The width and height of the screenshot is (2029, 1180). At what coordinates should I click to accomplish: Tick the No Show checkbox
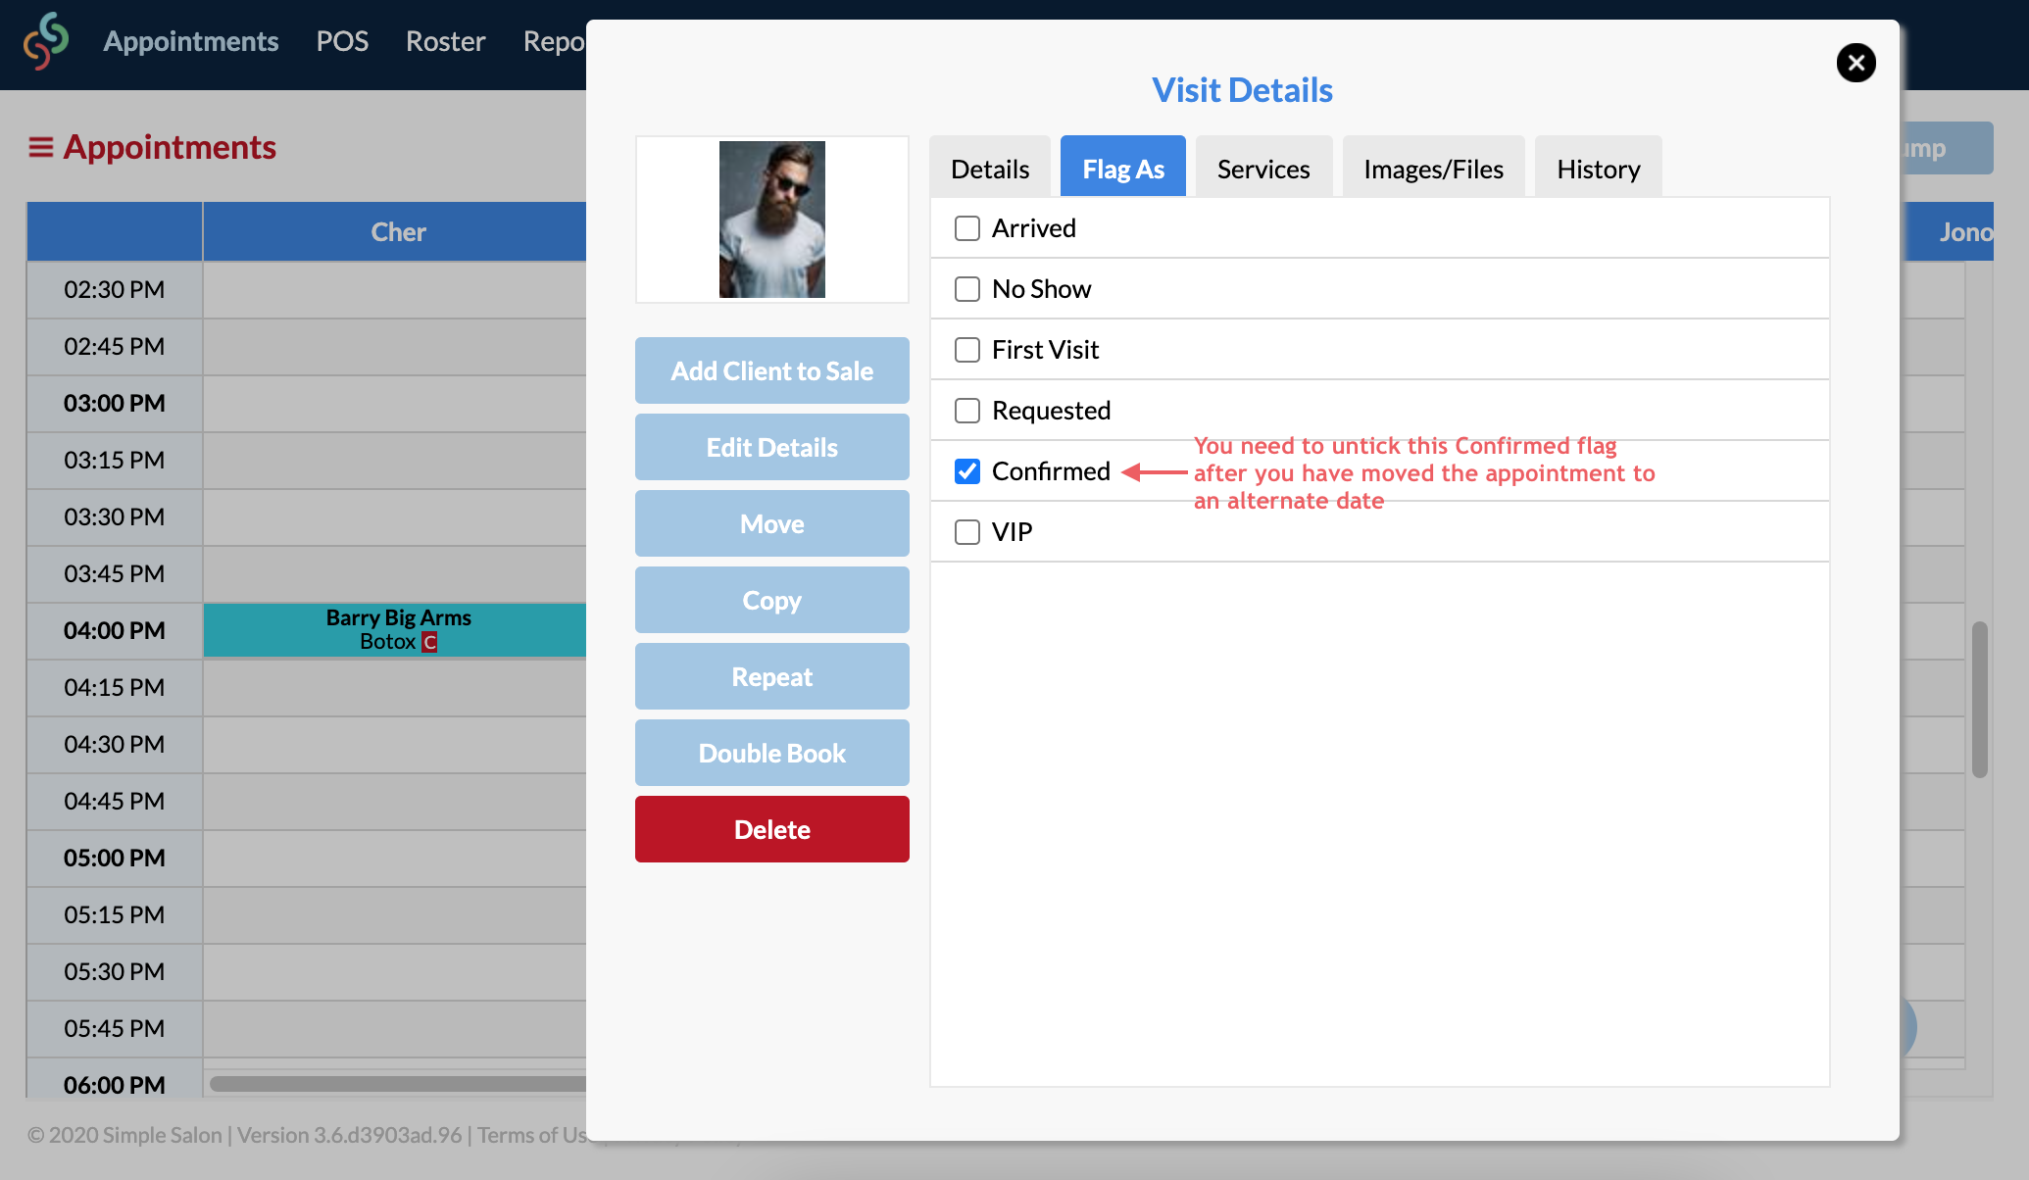(967, 289)
